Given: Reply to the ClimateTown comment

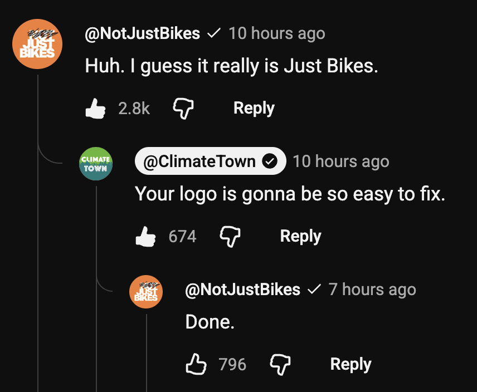Looking at the screenshot, I should pos(300,237).
